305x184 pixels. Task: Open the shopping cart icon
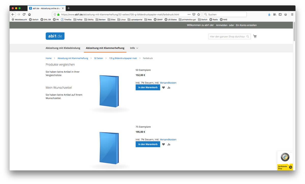click(x=255, y=36)
